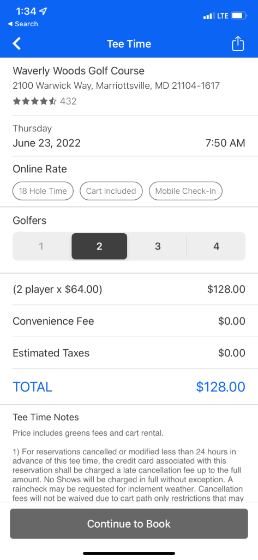Tap the Waverly Woods Golf Course name
Image resolution: width=258 pixels, height=560 pixels.
tap(79, 71)
